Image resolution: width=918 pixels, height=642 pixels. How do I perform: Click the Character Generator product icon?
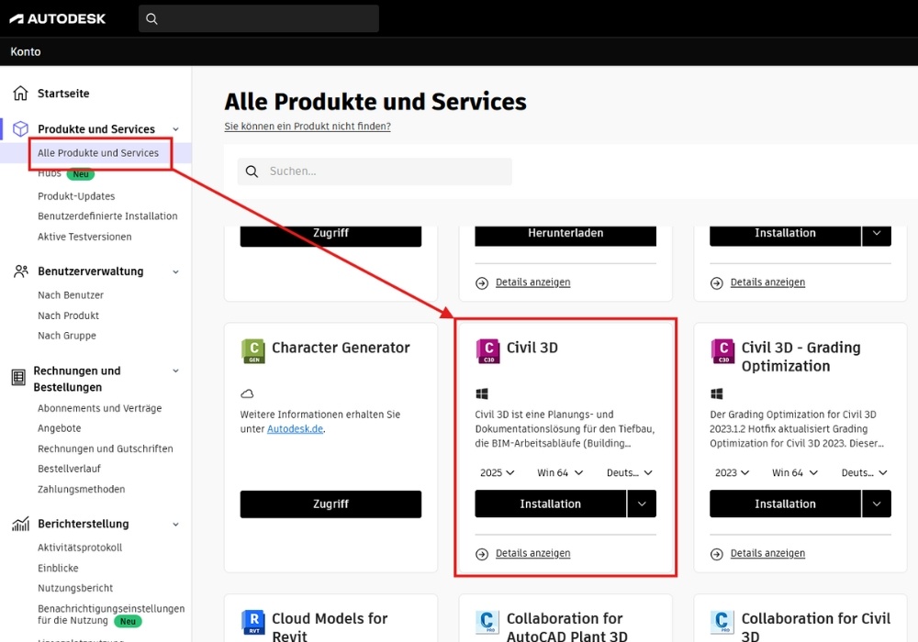click(x=253, y=351)
